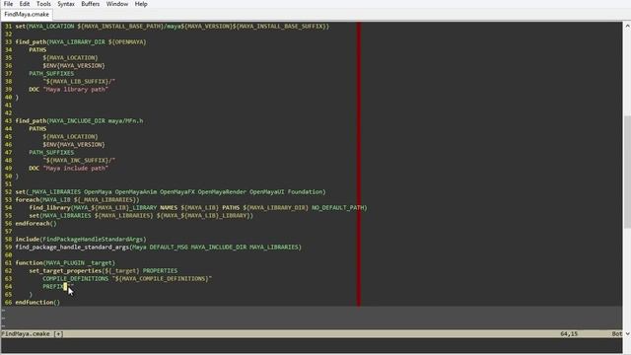Click find_package_handle_standard_args on line 59

point(72,248)
